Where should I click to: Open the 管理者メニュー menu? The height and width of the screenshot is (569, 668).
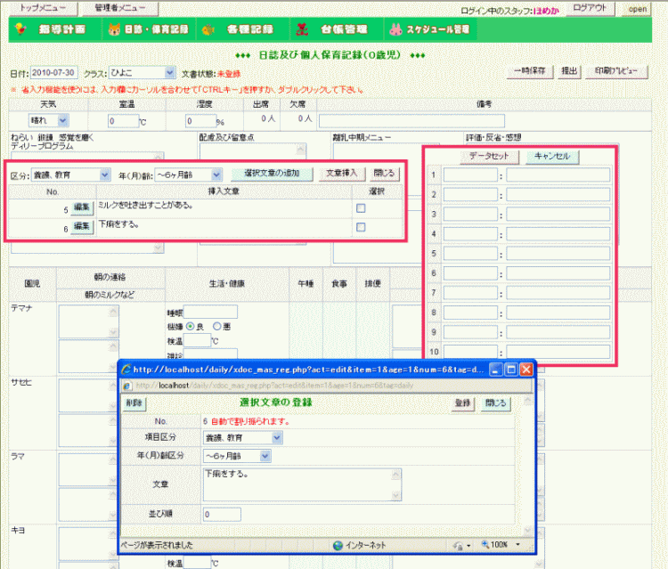(x=124, y=8)
